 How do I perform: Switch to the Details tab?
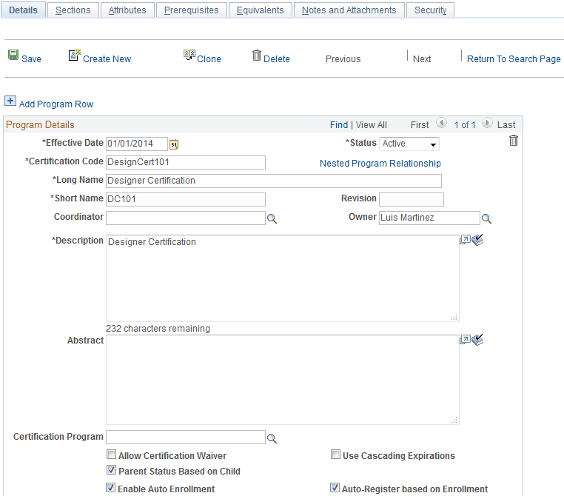[23, 10]
